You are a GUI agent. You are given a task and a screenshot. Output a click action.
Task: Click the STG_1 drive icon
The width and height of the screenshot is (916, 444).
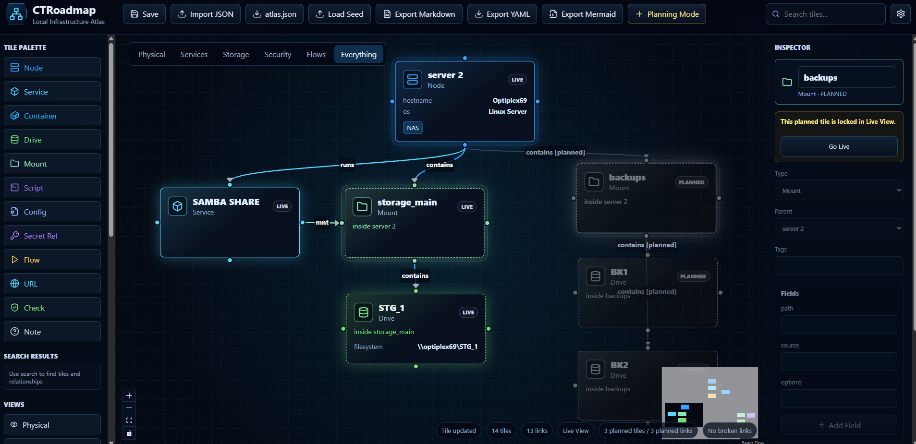coord(364,312)
